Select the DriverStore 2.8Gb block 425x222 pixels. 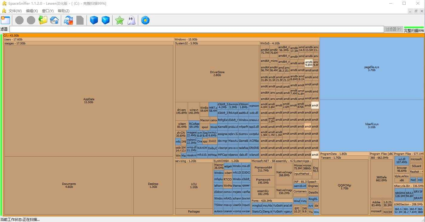[217, 73]
